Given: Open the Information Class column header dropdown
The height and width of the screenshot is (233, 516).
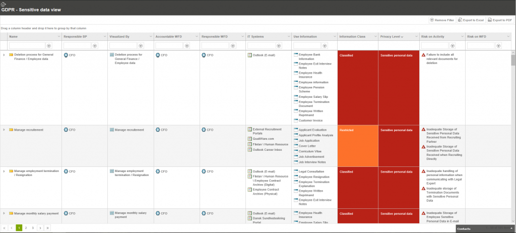Looking at the screenshot, I should click(x=374, y=37).
